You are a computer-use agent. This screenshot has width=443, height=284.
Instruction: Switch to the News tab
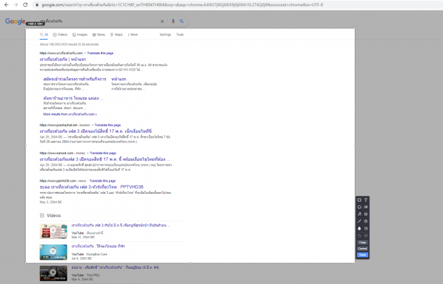click(99, 35)
